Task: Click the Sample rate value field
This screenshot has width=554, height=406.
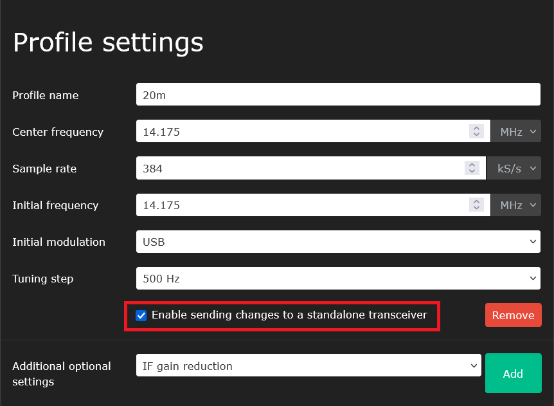Action: click(299, 169)
